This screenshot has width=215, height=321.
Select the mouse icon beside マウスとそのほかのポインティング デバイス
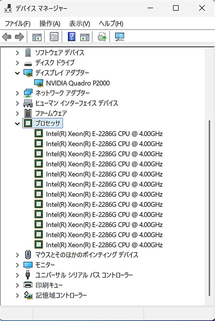[x=28, y=255]
